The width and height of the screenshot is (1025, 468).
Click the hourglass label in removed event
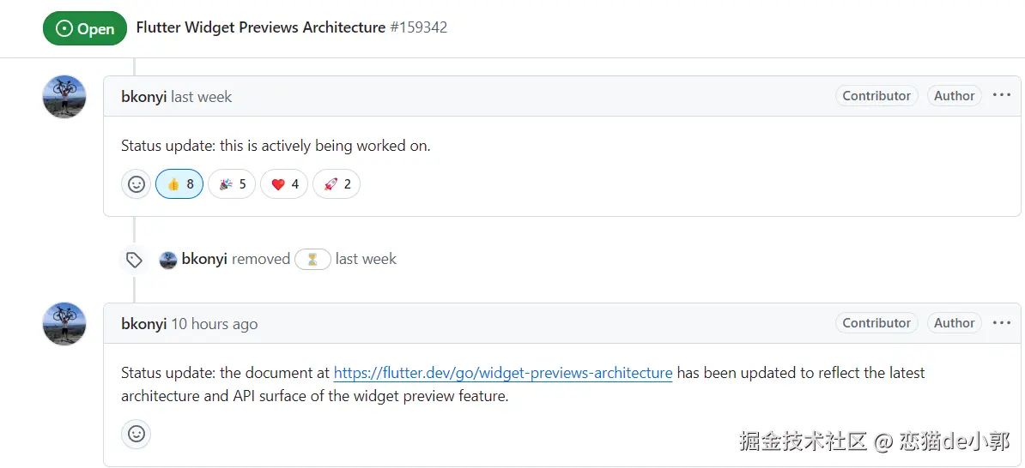(312, 260)
